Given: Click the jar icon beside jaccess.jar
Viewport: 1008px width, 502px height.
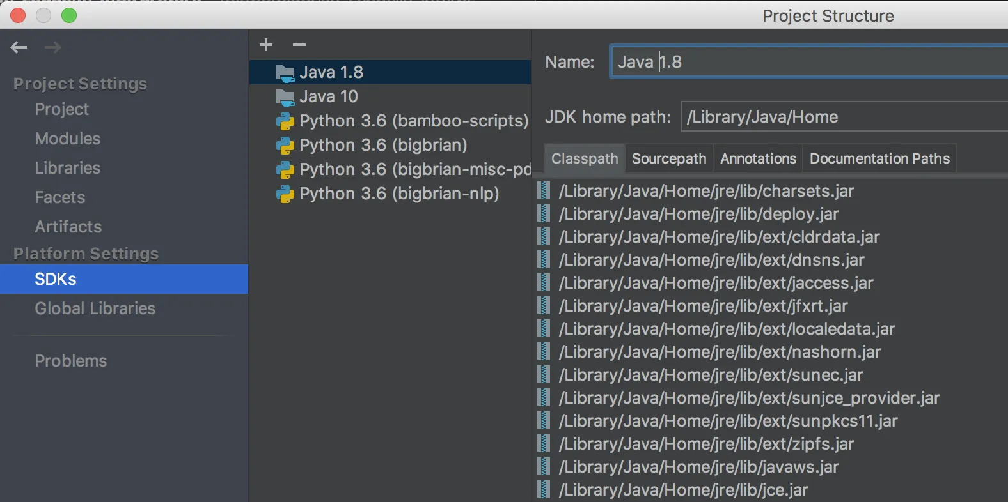Looking at the screenshot, I should pos(544,282).
